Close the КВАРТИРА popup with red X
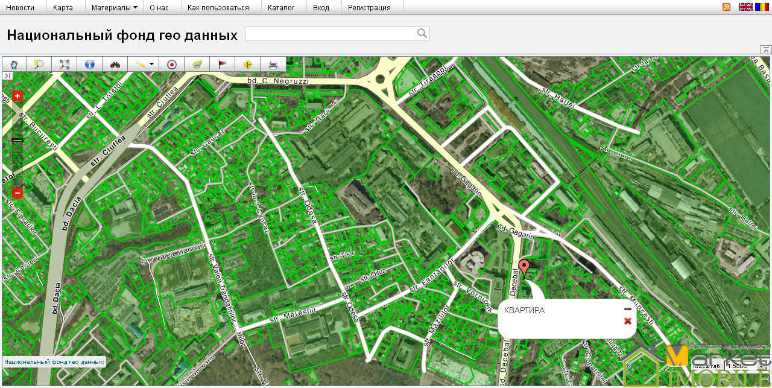The width and height of the screenshot is (772, 388). (x=628, y=321)
